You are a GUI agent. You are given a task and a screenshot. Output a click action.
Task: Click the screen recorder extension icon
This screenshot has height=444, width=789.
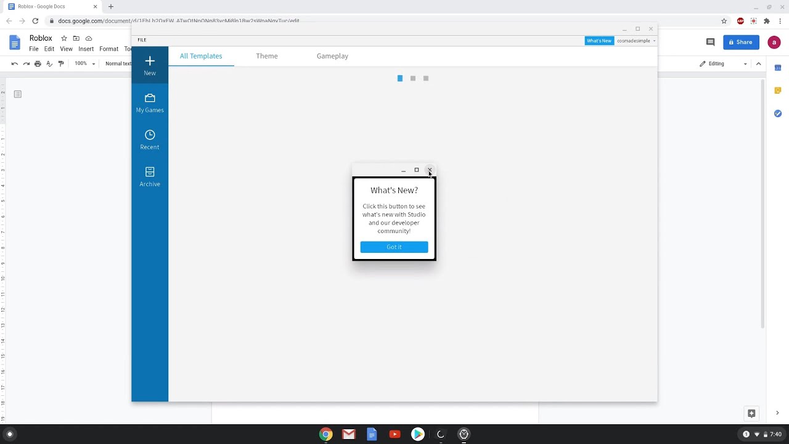click(753, 21)
